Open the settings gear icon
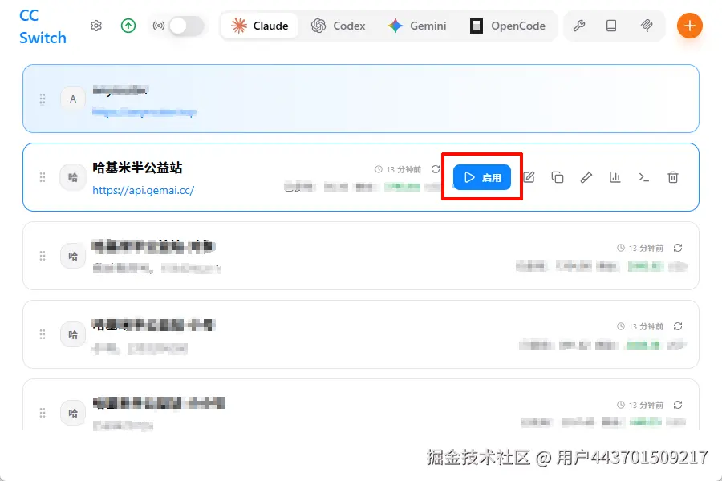Screen dimensions: 722x481 point(95,26)
